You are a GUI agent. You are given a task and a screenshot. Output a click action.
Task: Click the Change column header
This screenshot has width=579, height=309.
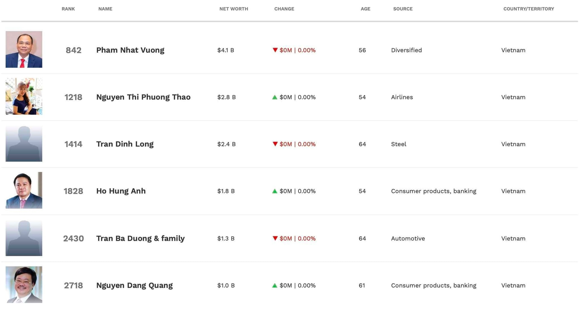pyautogui.click(x=284, y=9)
